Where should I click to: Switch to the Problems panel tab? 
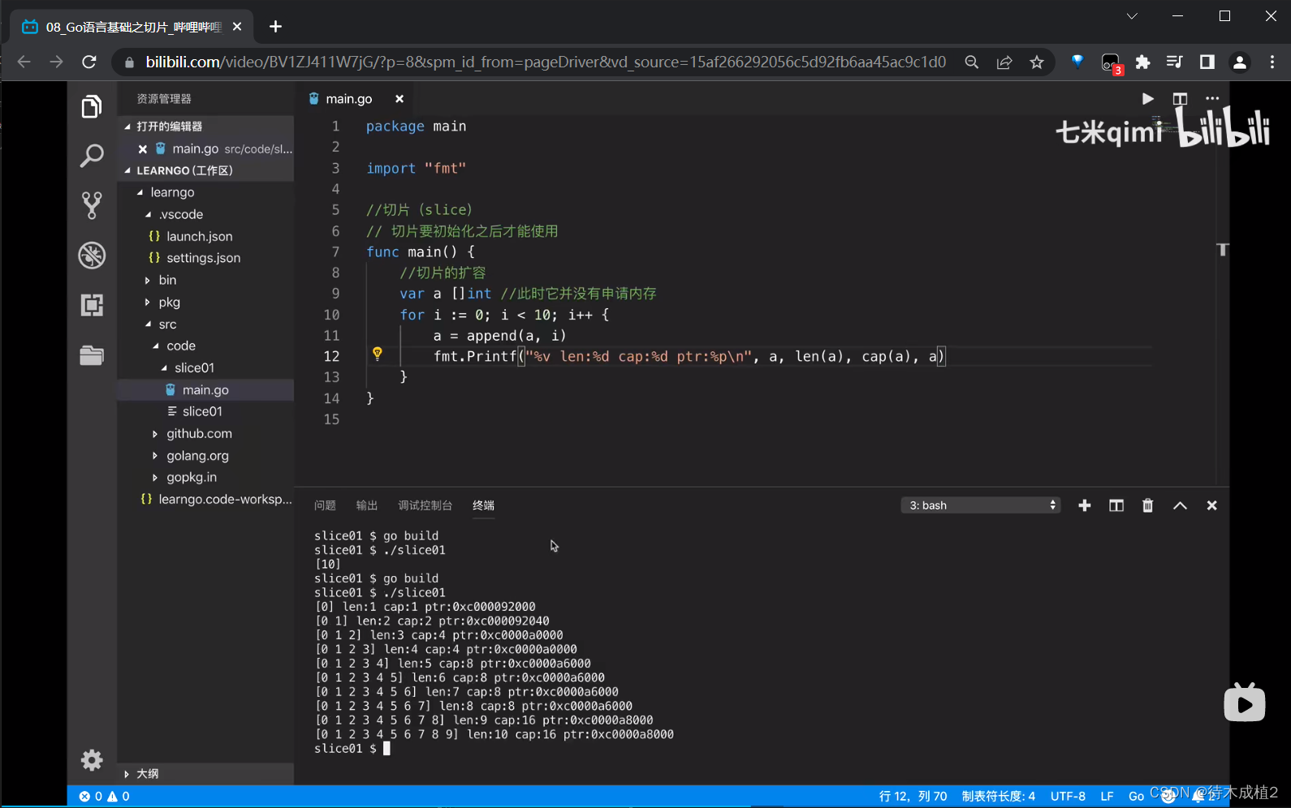[325, 505]
